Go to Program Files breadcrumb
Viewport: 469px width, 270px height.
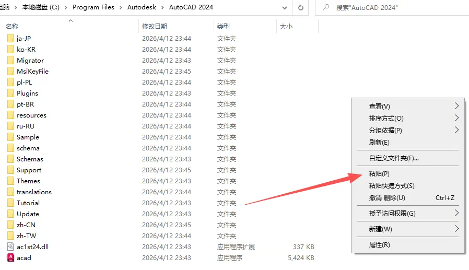93,7
